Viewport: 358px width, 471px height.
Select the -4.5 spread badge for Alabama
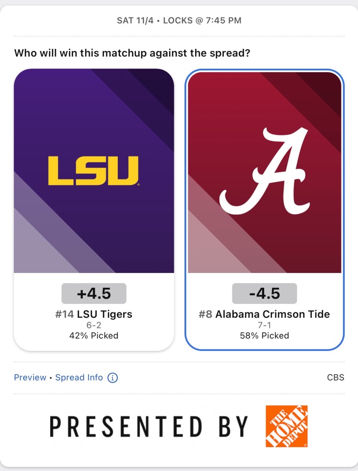(265, 294)
